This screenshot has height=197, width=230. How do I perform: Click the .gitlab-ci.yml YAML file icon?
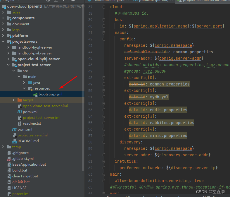pos(9,159)
